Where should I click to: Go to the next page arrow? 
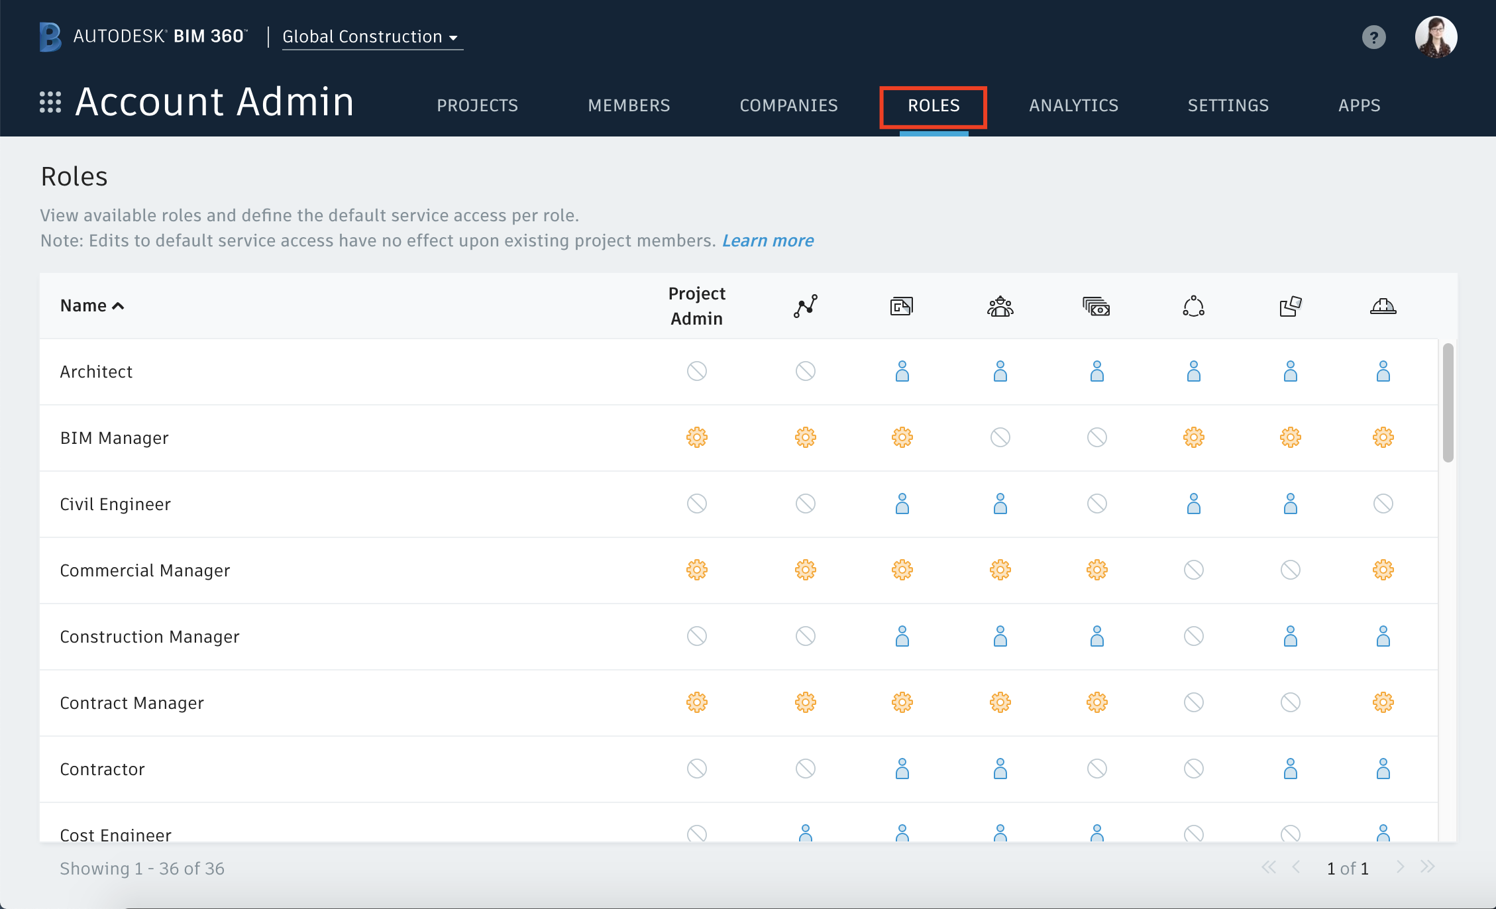[1399, 867]
